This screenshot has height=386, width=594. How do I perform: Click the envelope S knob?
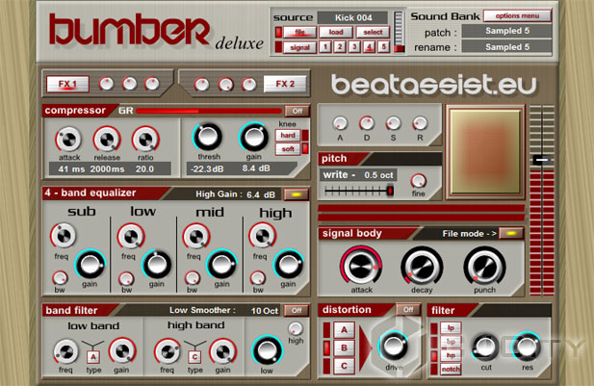coord(393,123)
